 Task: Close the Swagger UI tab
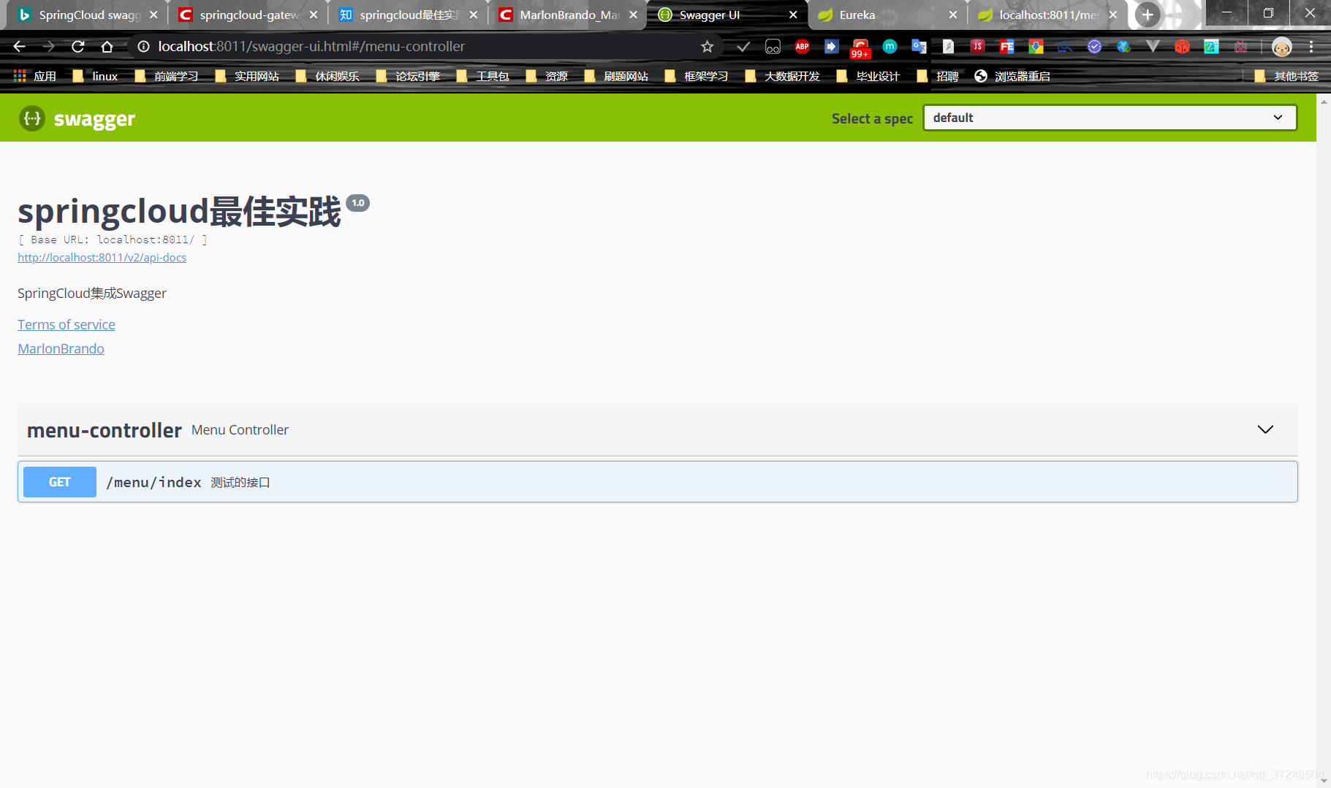[793, 15]
